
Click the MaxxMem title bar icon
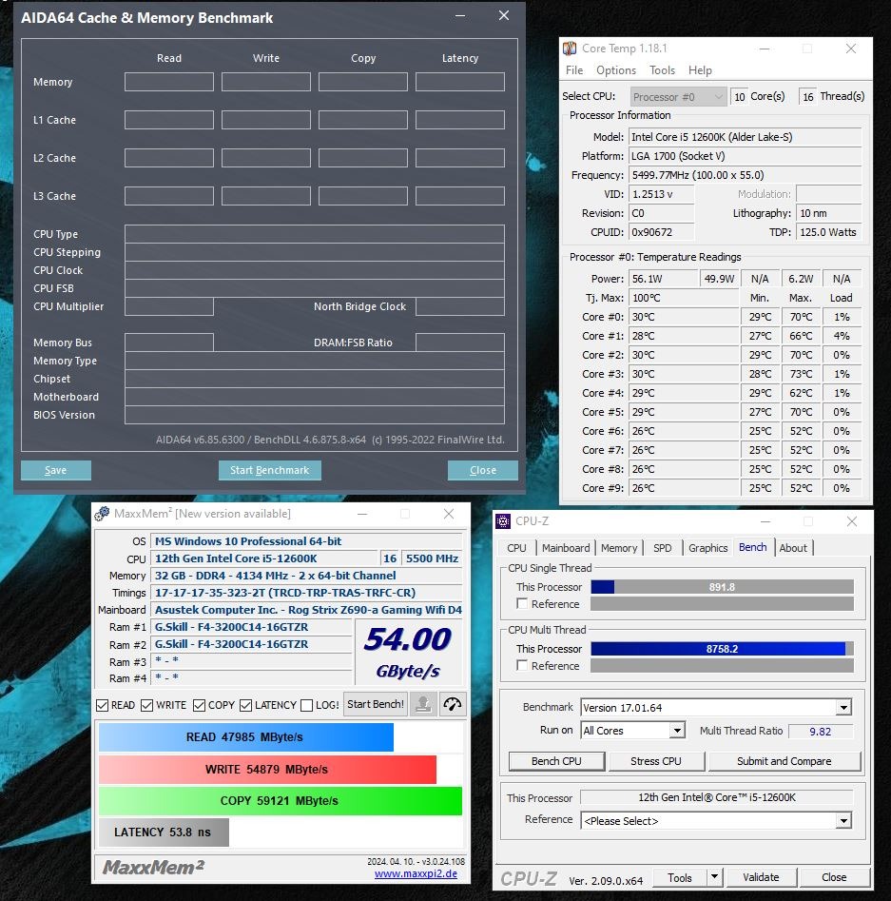103,513
